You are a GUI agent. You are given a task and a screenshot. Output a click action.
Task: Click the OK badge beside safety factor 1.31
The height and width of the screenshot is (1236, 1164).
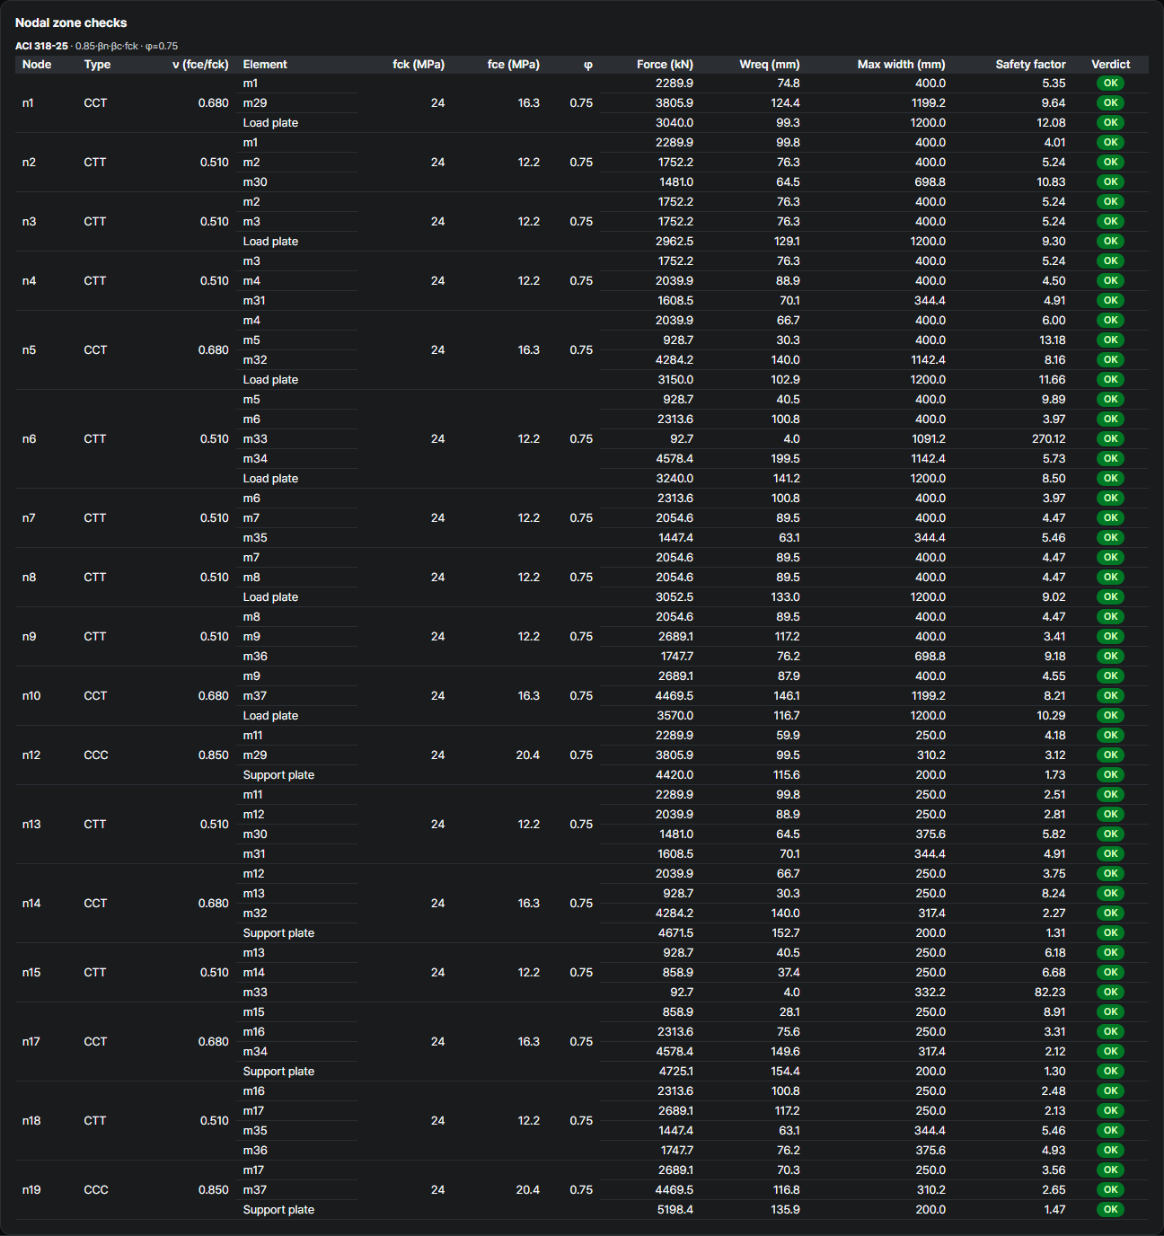click(1111, 933)
